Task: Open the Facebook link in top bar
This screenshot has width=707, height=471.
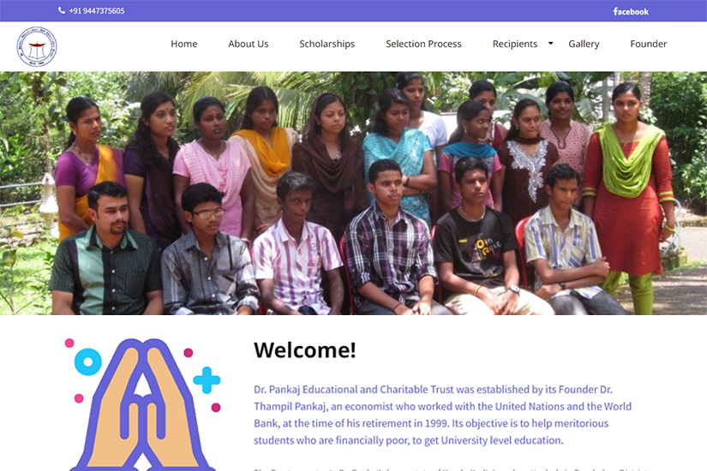Action: click(631, 11)
